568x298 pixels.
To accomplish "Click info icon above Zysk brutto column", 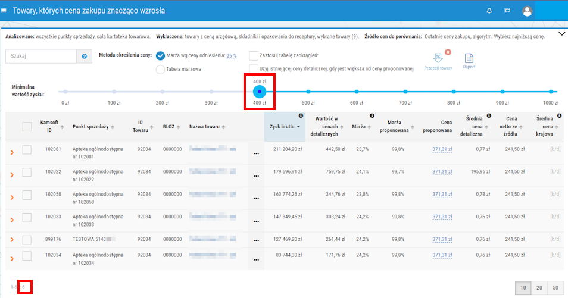I will pyautogui.click(x=301, y=116).
